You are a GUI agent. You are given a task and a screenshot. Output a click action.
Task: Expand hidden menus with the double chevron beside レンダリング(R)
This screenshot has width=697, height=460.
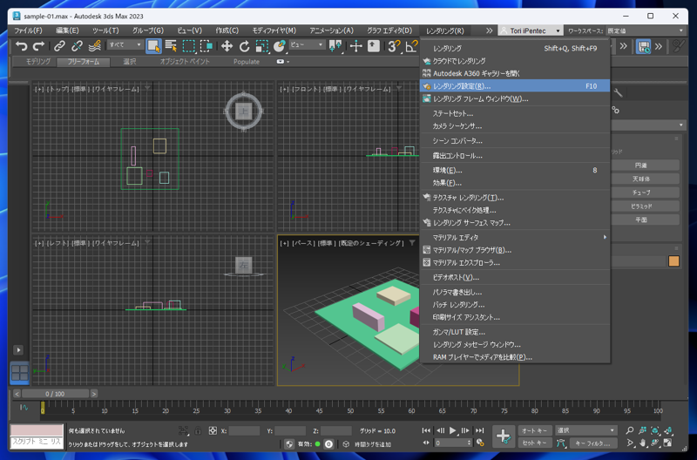[489, 30]
